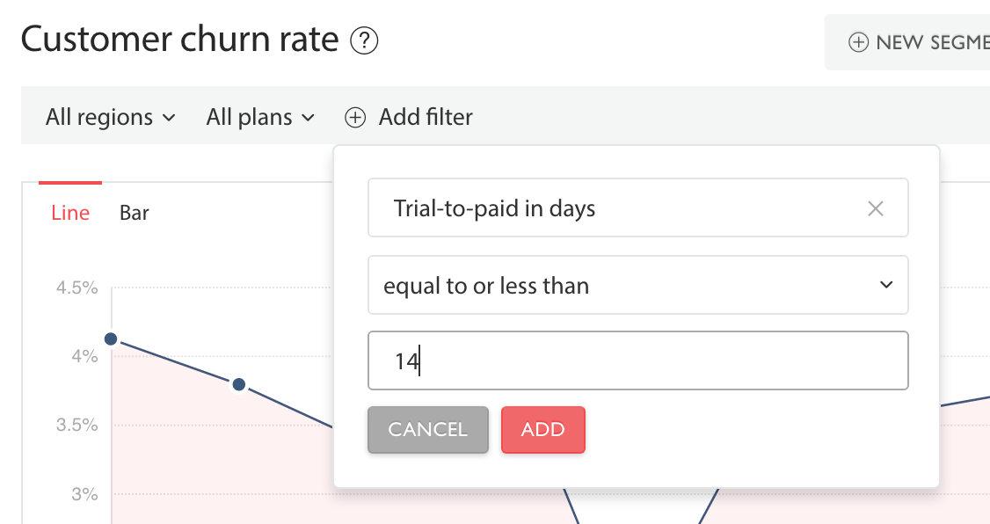Switch to the Line chart tab
990x524 pixels.
[x=70, y=213]
